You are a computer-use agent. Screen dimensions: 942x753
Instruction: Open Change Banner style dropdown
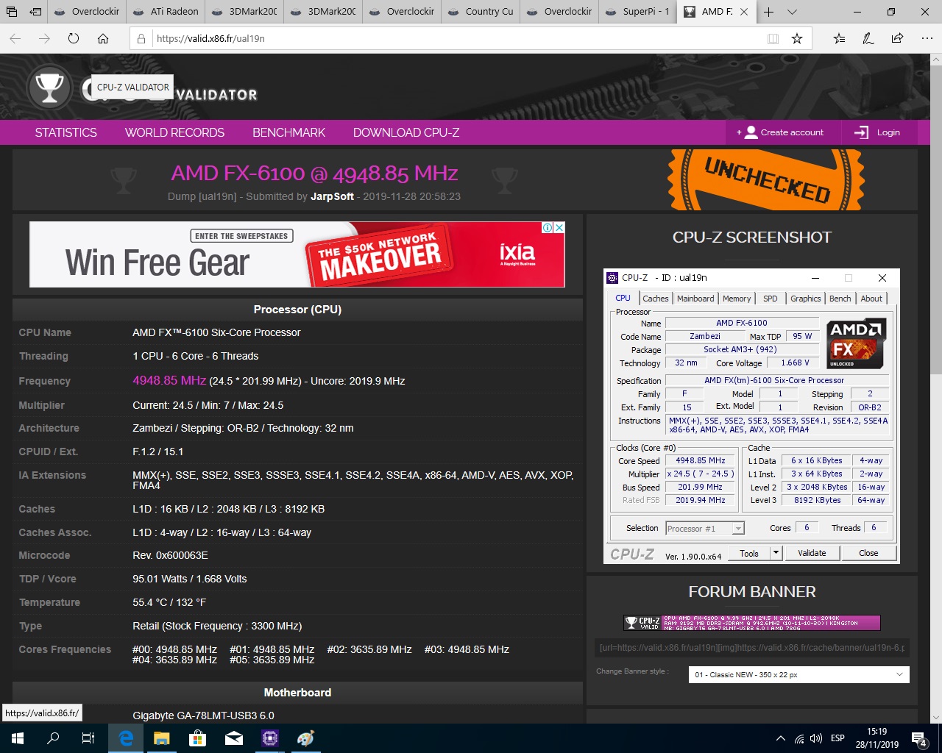[798, 674]
